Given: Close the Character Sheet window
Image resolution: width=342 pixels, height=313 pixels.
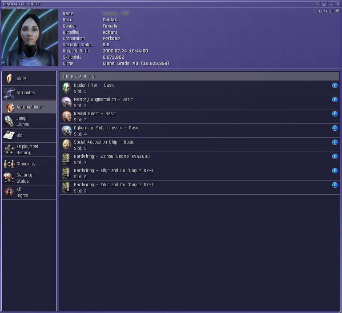Looking at the screenshot, I should 338,4.
